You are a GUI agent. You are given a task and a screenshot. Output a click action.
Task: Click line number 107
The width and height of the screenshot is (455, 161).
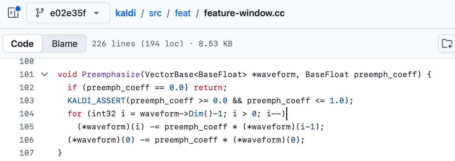pyautogui.click(x=27, y=153)
